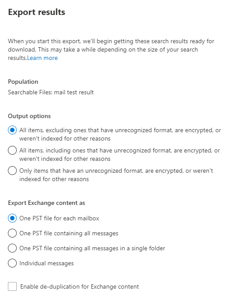Select One PST file for each mailbox radio
This screenshot has width=236, height=297.
tap(12, 218)
